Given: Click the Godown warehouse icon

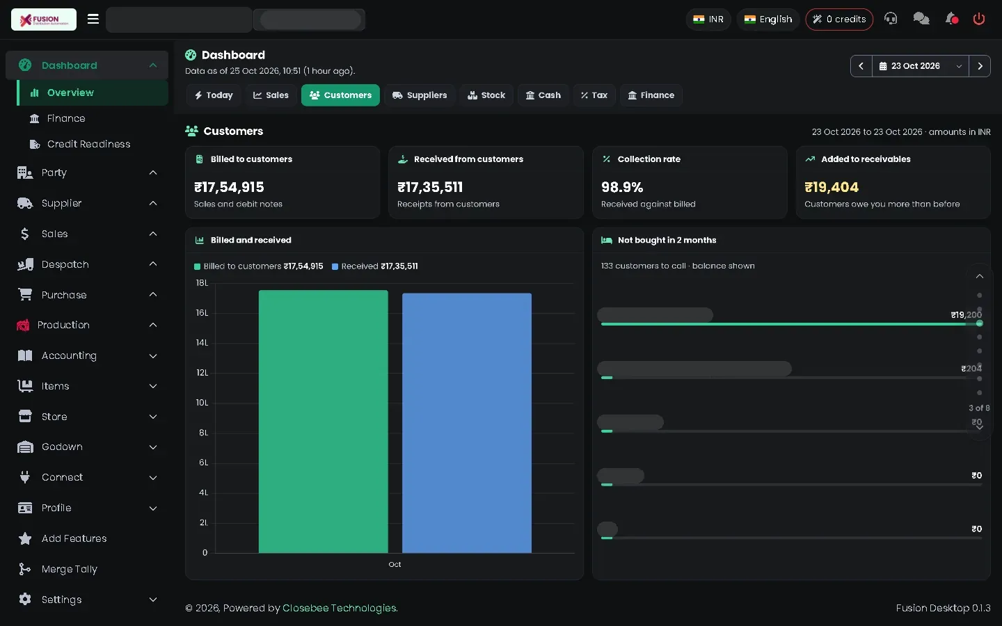Looking at the screenshot, I should point(25,447).
